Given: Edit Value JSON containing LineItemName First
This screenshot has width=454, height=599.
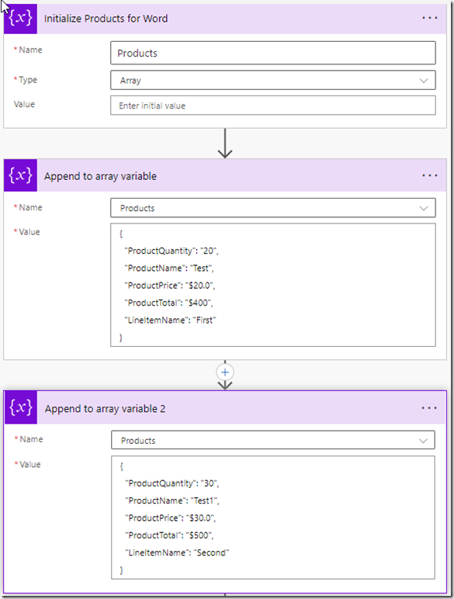Looking at the screenshot, I should click(273, 285).
